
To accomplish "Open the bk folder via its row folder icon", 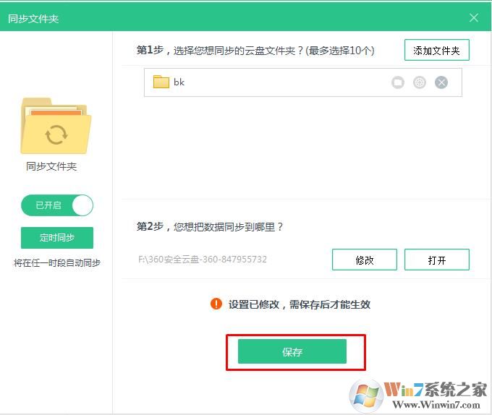I will [x=397, y=82].
